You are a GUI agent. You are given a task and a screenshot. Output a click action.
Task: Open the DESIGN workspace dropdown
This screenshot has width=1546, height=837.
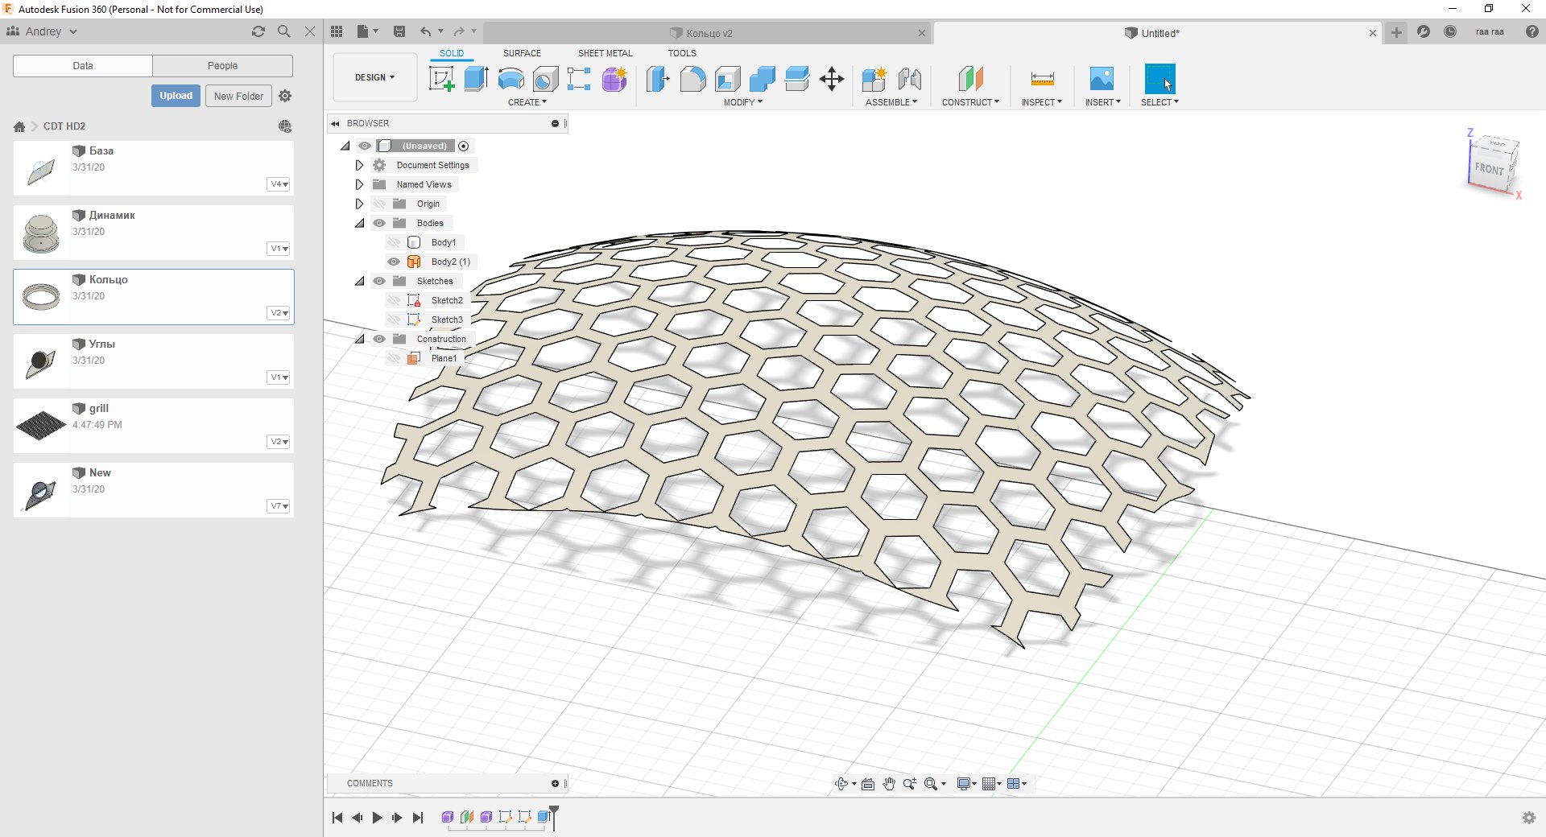pyautogui.click(x=374, y=77)
